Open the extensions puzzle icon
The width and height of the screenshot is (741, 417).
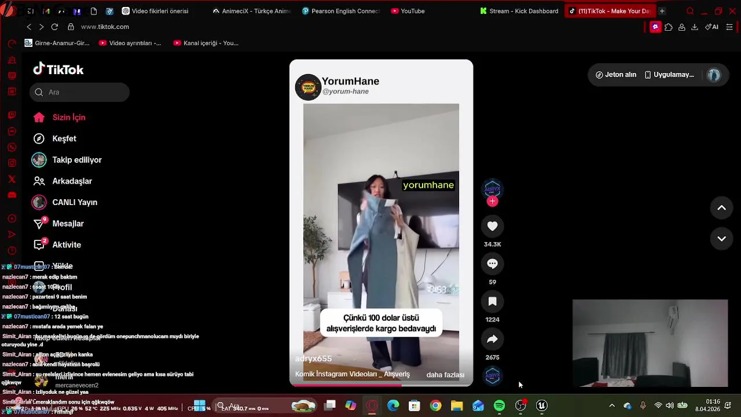(x=669, y=27)
